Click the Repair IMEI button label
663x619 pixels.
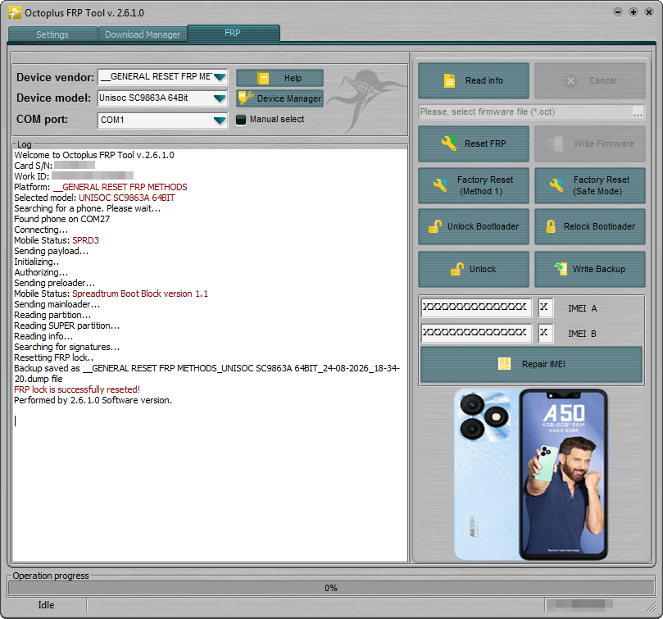[543, 364]
